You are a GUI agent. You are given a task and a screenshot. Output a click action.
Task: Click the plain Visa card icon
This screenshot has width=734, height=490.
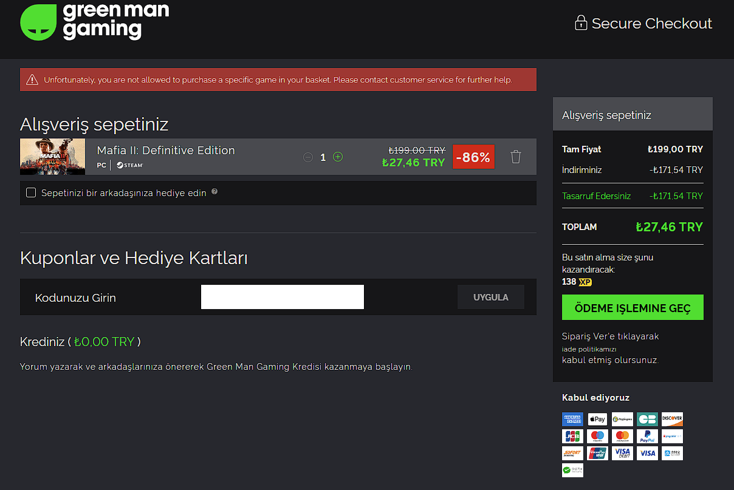647,453
